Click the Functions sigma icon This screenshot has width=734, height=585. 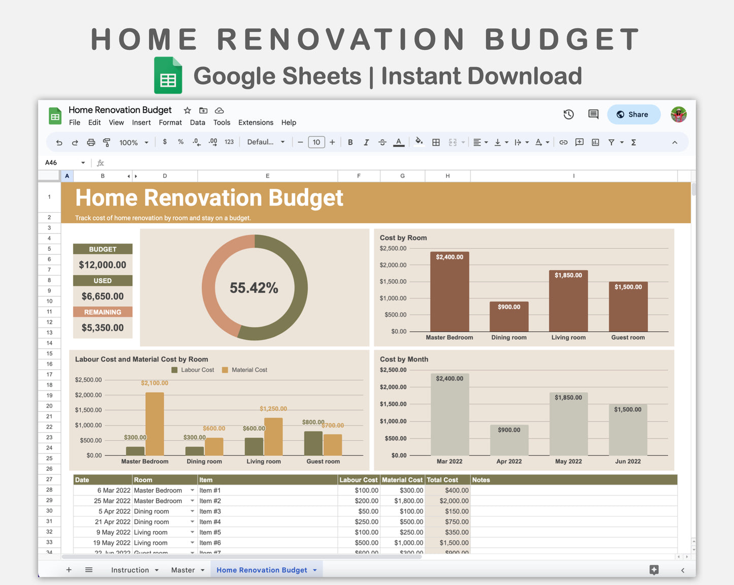pos(633,142)
